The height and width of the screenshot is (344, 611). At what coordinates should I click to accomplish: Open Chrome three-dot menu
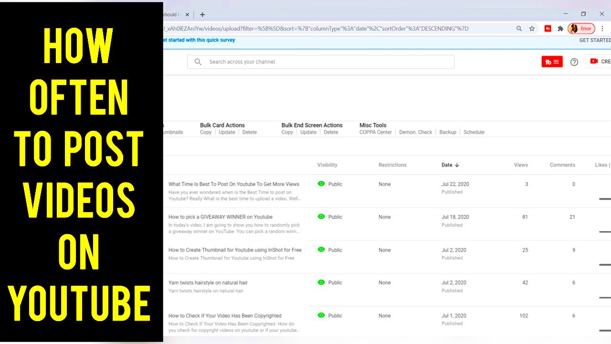click(602, 29)
